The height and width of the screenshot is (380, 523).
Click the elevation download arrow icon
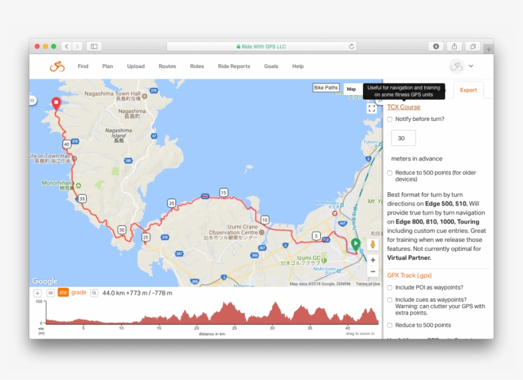[x=38, y=293]
